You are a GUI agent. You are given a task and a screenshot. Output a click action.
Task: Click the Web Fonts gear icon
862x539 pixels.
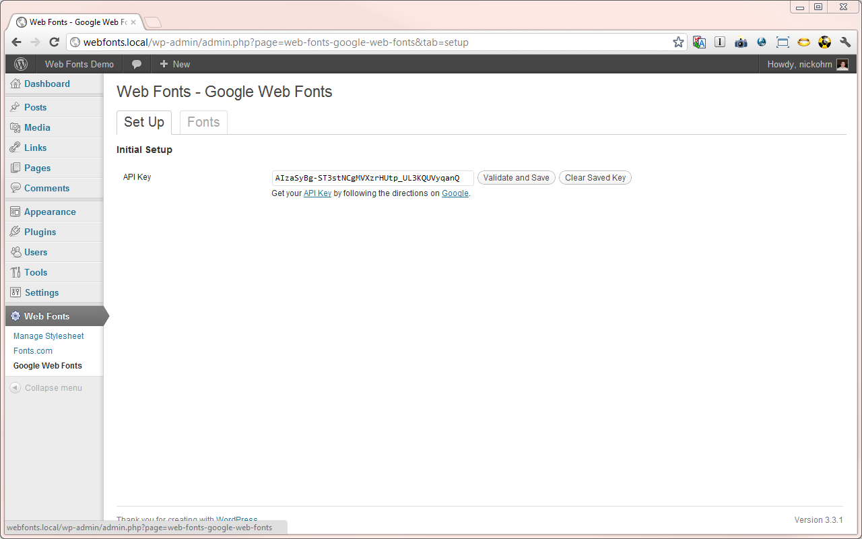15,316
